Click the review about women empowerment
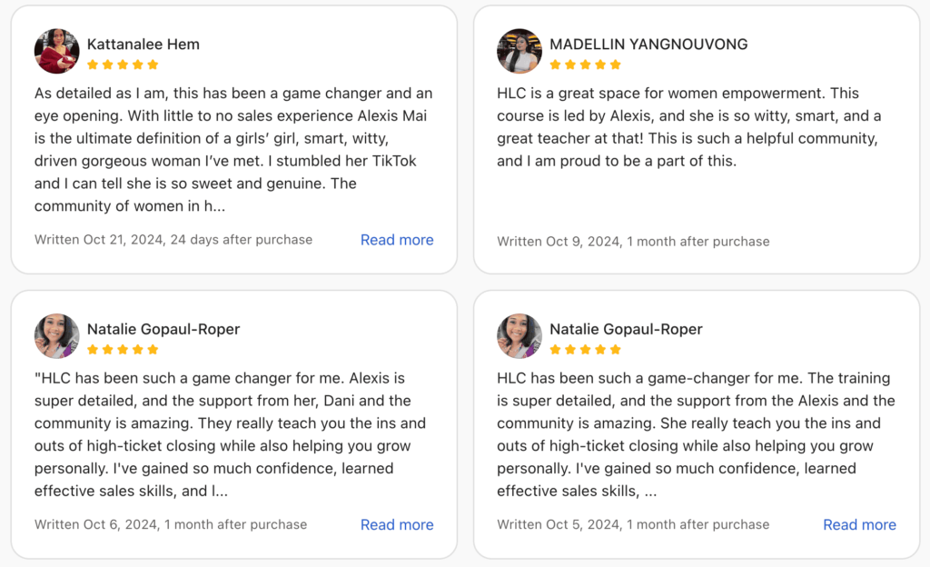Viewport: 930px width, 567px height. pyautogui.click(x=688, y=127)
